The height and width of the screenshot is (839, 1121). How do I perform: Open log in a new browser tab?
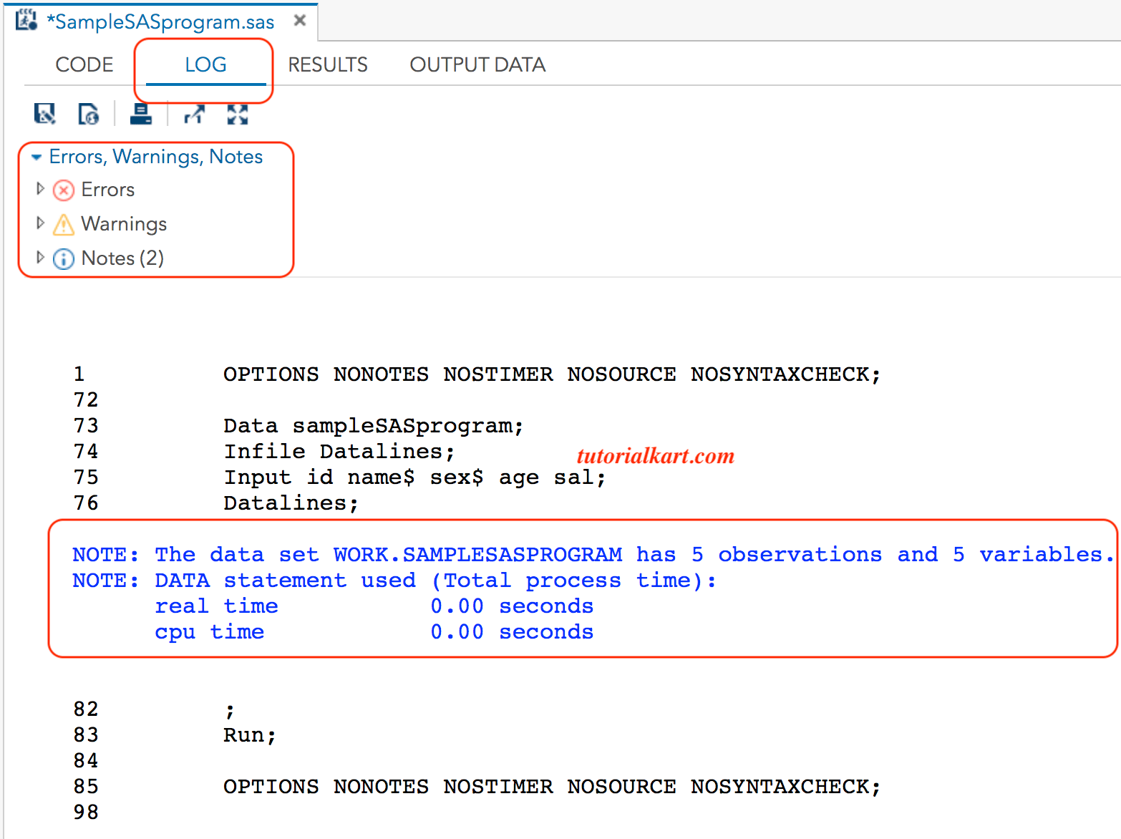click(x=194, y=113)
